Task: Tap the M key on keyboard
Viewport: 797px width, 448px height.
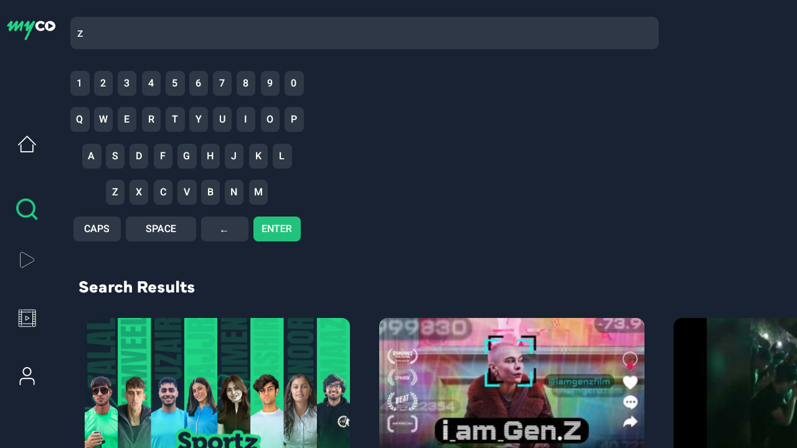Action: click(x=258, y=192)
